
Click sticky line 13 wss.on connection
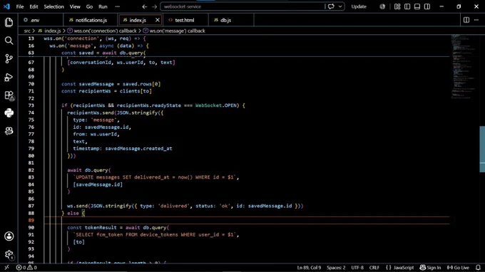pos(94,38)
